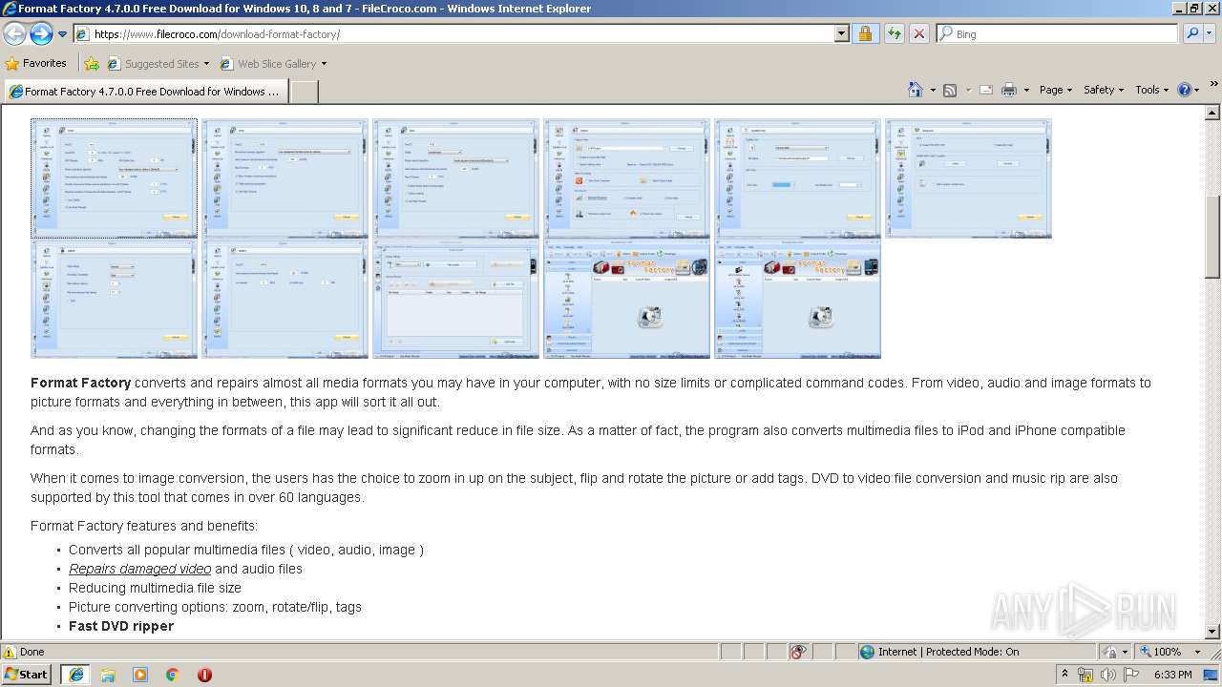Open the Windows Start menu

click(x=27, y=674)
